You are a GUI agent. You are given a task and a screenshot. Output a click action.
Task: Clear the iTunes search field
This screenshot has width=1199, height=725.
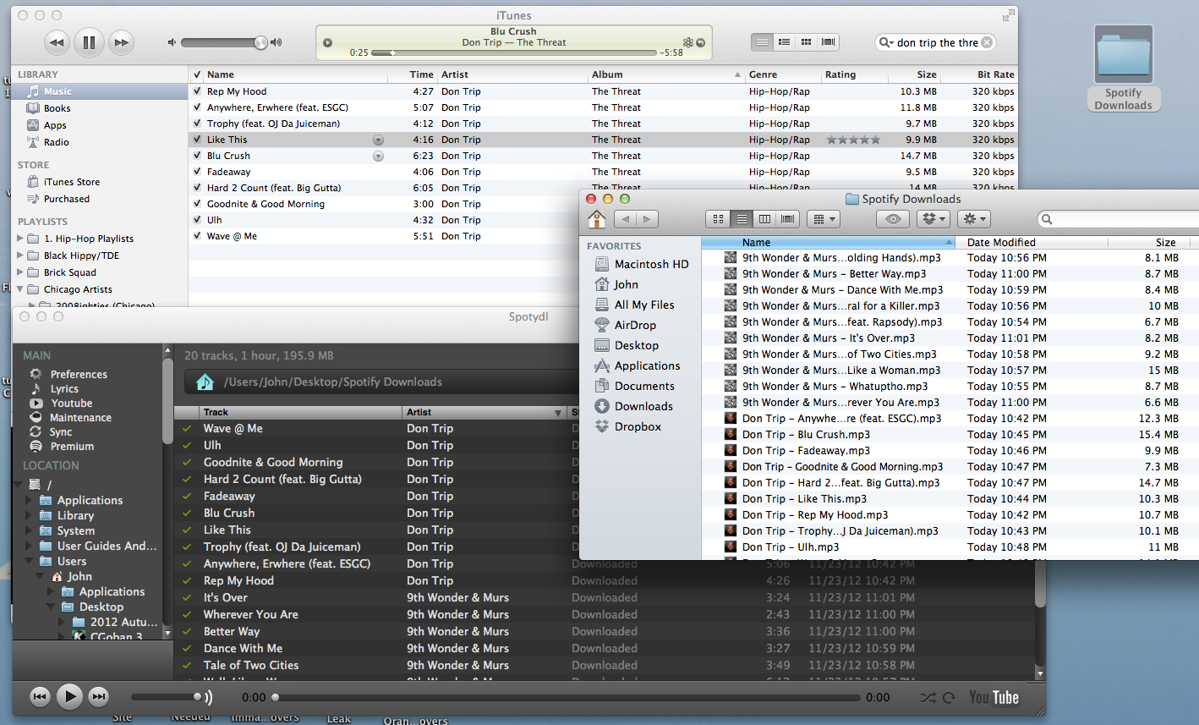coord(987,42)
